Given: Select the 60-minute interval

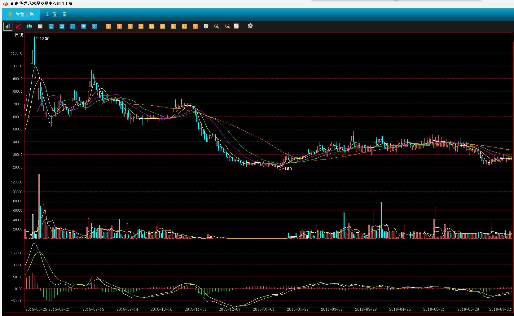Looking at the screenshot, I should point(163,26).
